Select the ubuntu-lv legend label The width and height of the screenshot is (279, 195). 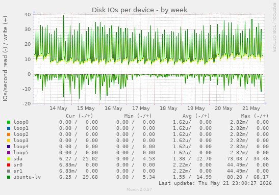(x=27, y=177)
